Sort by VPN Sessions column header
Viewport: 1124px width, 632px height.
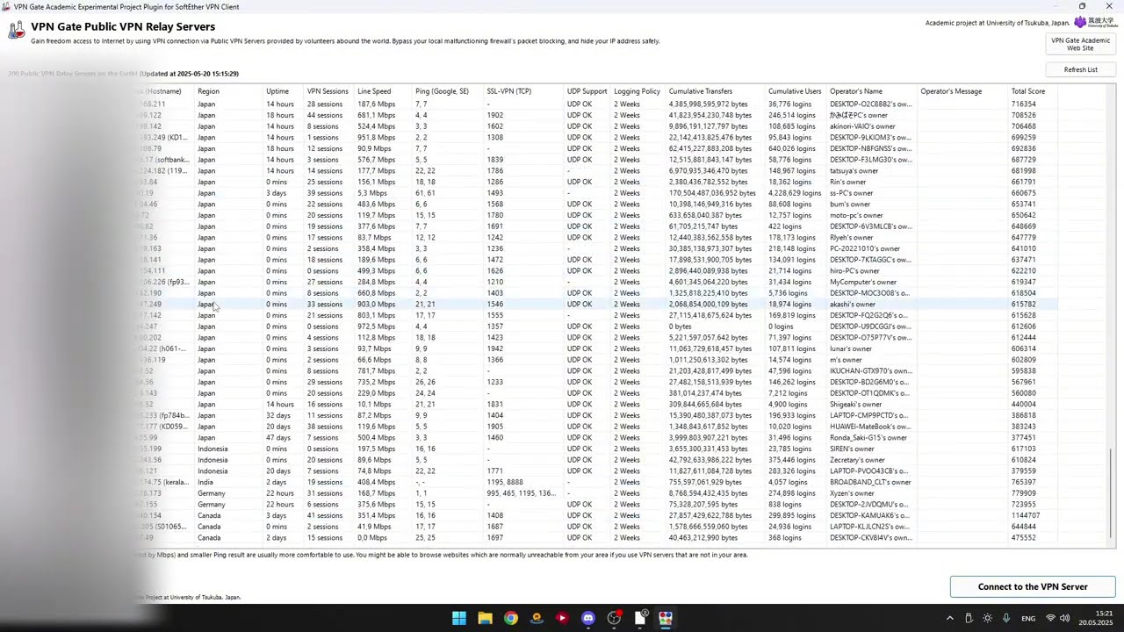(328, 91)
